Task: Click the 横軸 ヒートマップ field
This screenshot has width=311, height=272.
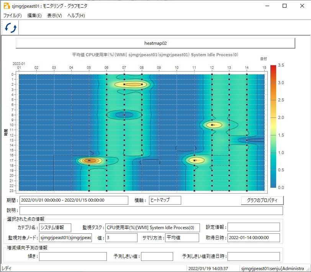Action: 165,200
